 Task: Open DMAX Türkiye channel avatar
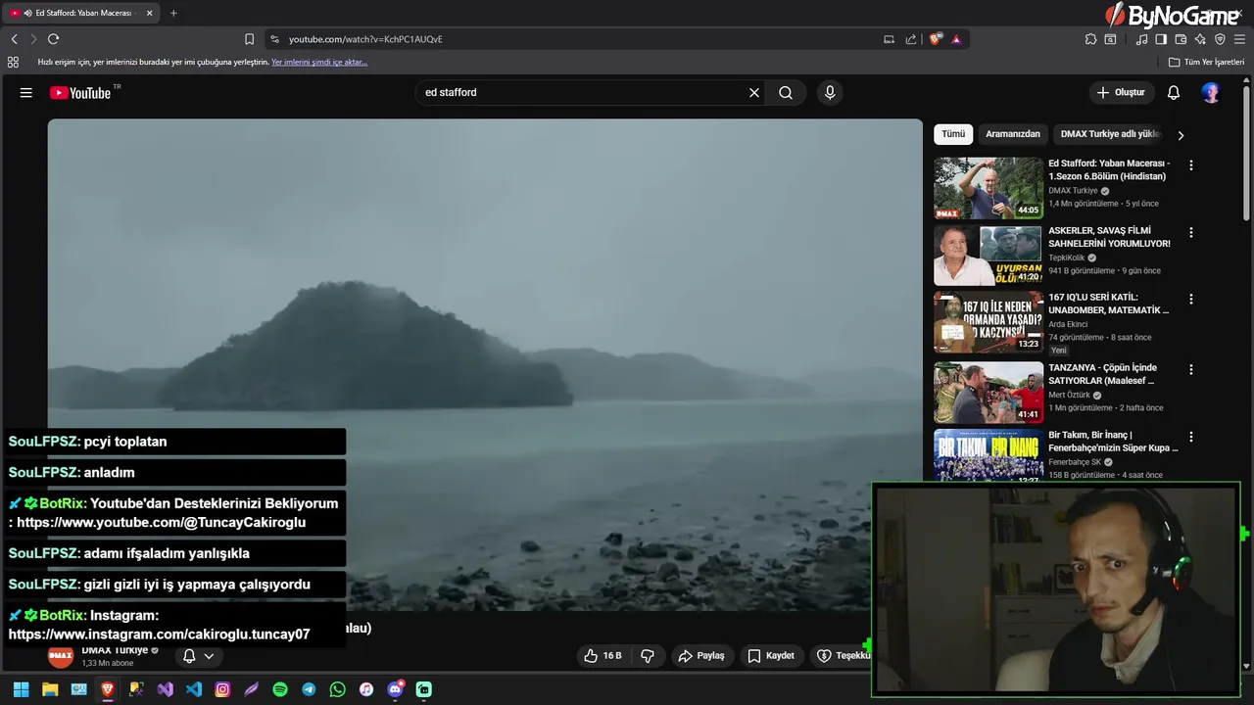click(x=61, y=656)
